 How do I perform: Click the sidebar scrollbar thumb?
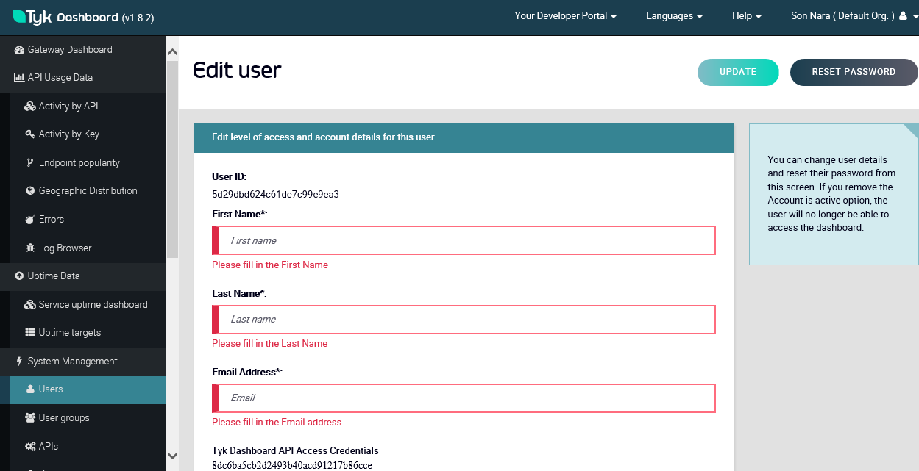click(173, 159)
